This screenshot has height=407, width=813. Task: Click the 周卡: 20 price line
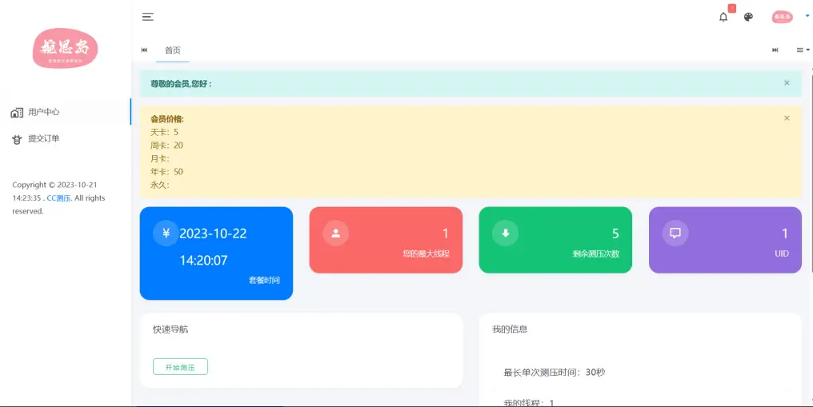[166, 146]
